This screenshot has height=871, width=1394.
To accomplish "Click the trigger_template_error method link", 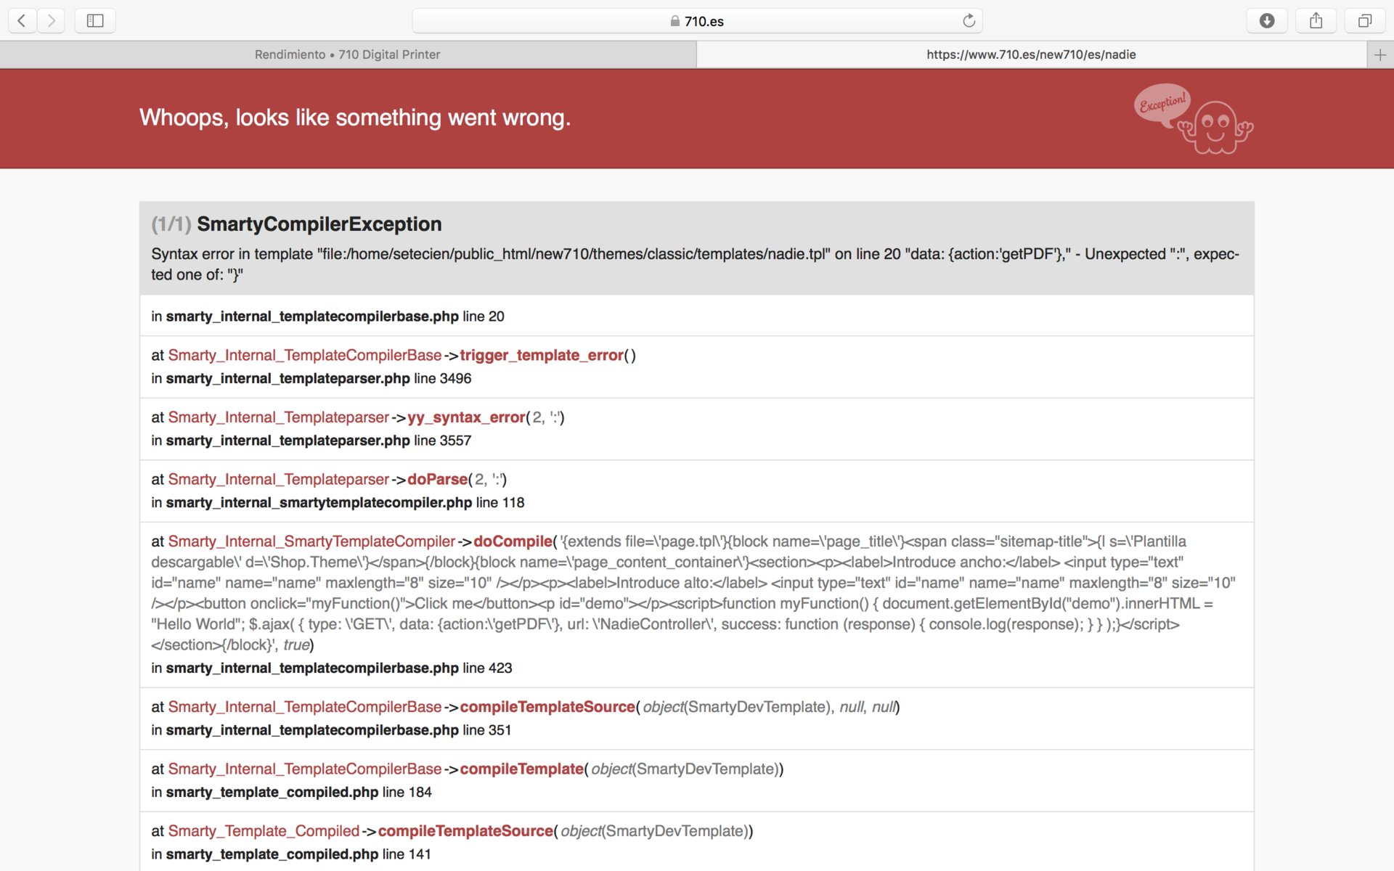I will (x=542, y=356).
